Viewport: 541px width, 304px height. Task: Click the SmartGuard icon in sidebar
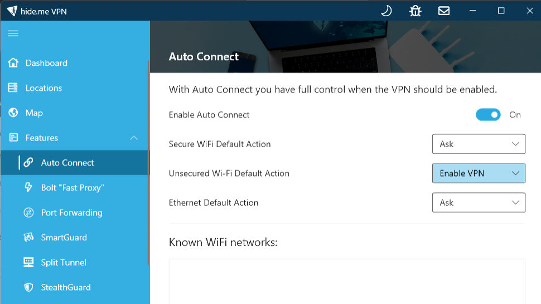(28, 238)
